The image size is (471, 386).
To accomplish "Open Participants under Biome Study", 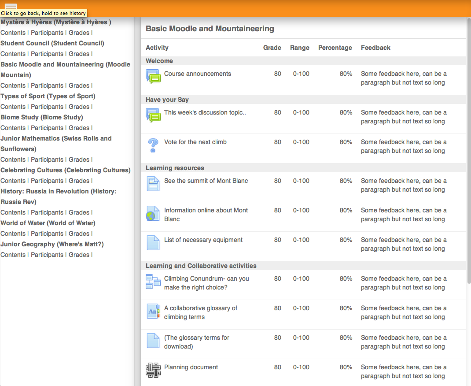I will coord(47,128).
